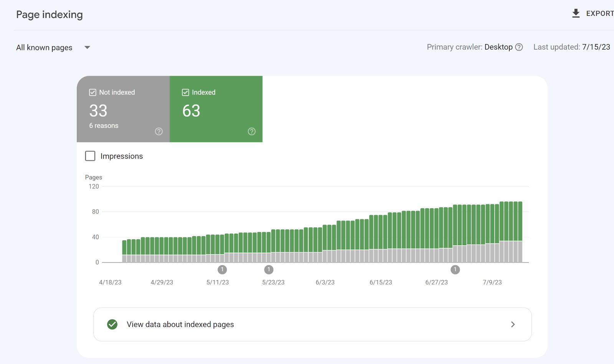
Task: Click the last bar in pages chart
Action: [x=520, y=231]
